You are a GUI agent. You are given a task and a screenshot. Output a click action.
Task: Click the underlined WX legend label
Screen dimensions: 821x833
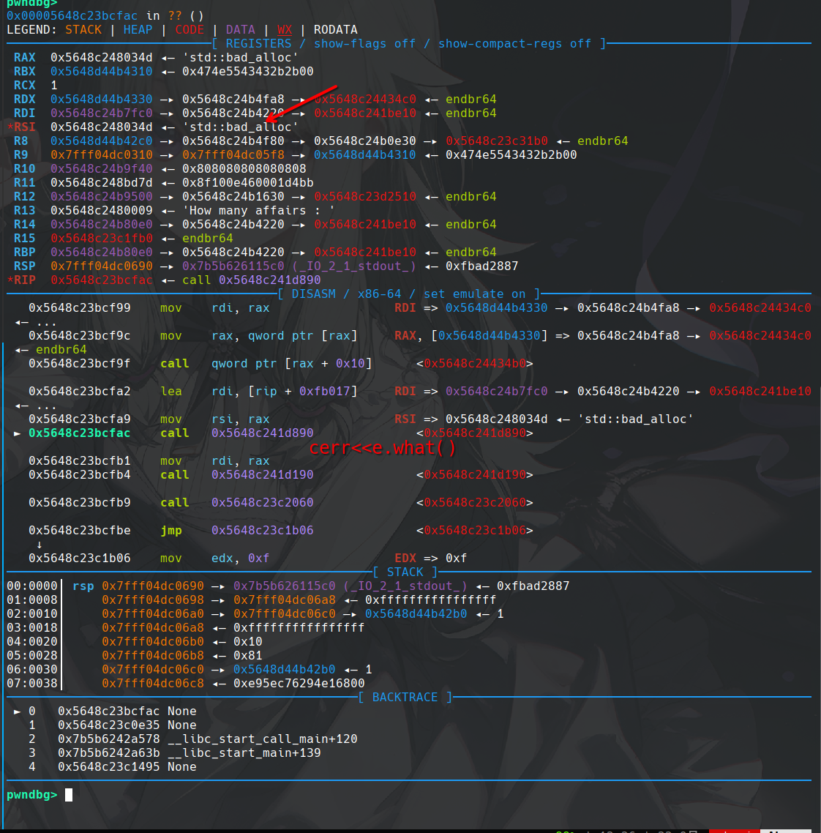285,30
